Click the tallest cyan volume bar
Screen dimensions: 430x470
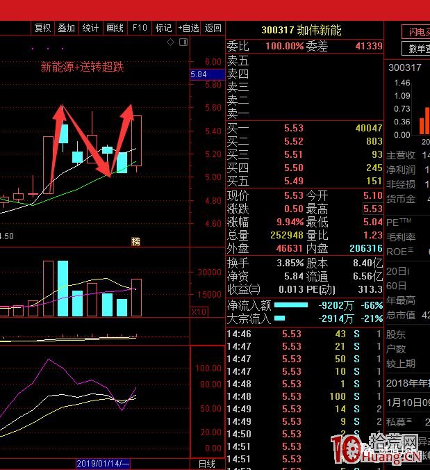point(63,289)
